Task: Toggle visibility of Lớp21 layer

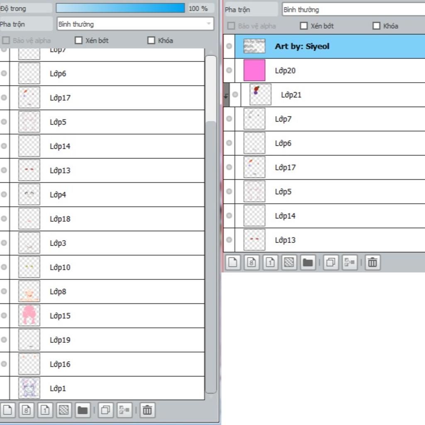Action: coord(235,94)
